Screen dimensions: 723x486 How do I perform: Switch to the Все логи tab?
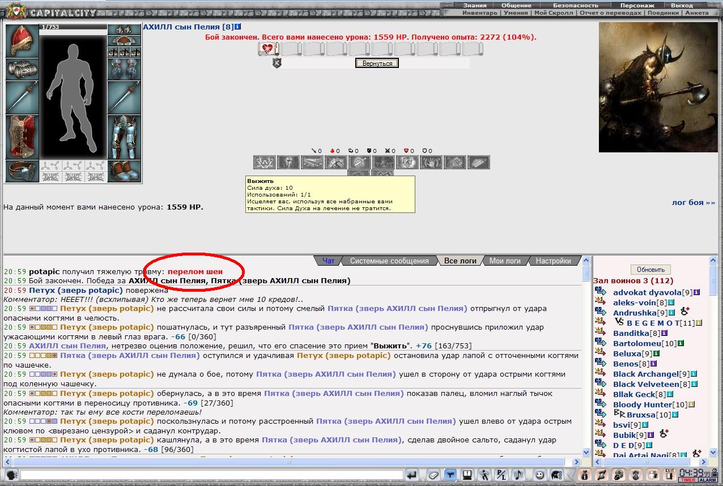[460, 261]
